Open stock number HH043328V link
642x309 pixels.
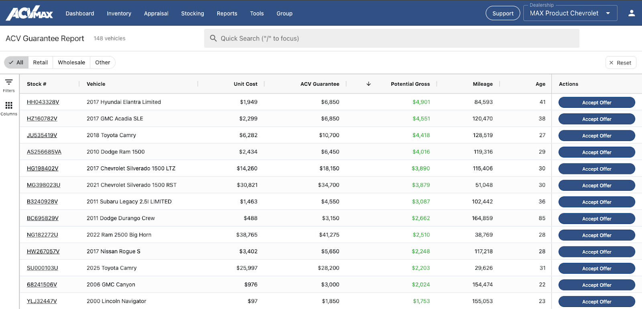(43, 102)
